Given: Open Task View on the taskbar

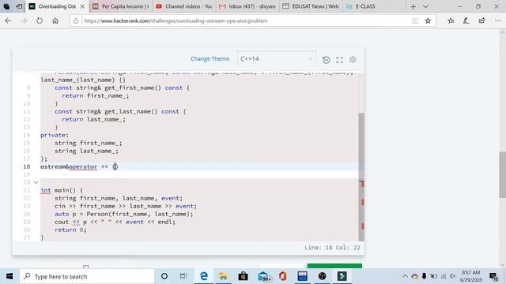Looking at the screenshot, I should coord(183,276).
